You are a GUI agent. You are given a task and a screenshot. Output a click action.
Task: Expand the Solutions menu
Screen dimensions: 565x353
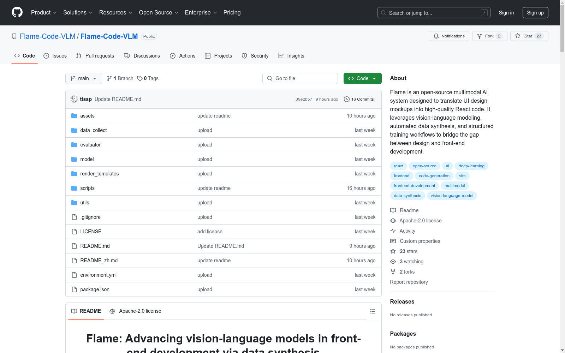point(78,12)
